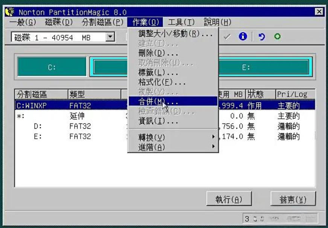Choose 標籤(L)... from the menu
The image size is (328, 228).
click(x=173, y=72)
